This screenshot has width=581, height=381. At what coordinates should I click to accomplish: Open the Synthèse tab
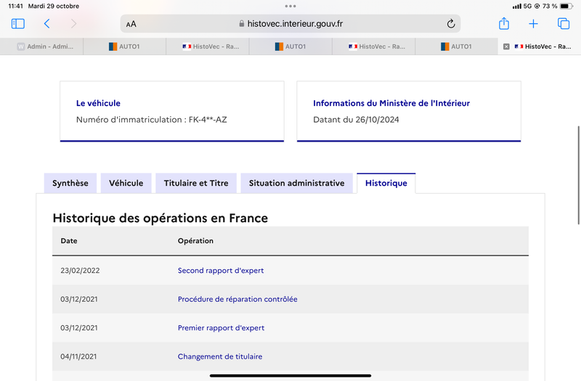70,184
